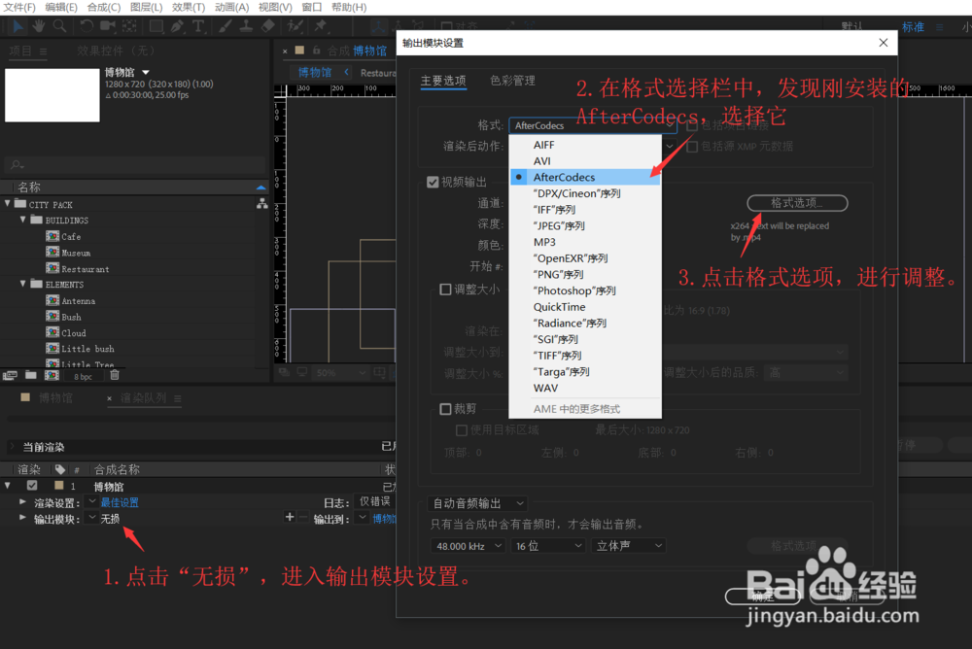Viewport: 972px width, 649px height.
Task: Click the beige label swatch of 博物馆 queue item
Action: (59, 486)
